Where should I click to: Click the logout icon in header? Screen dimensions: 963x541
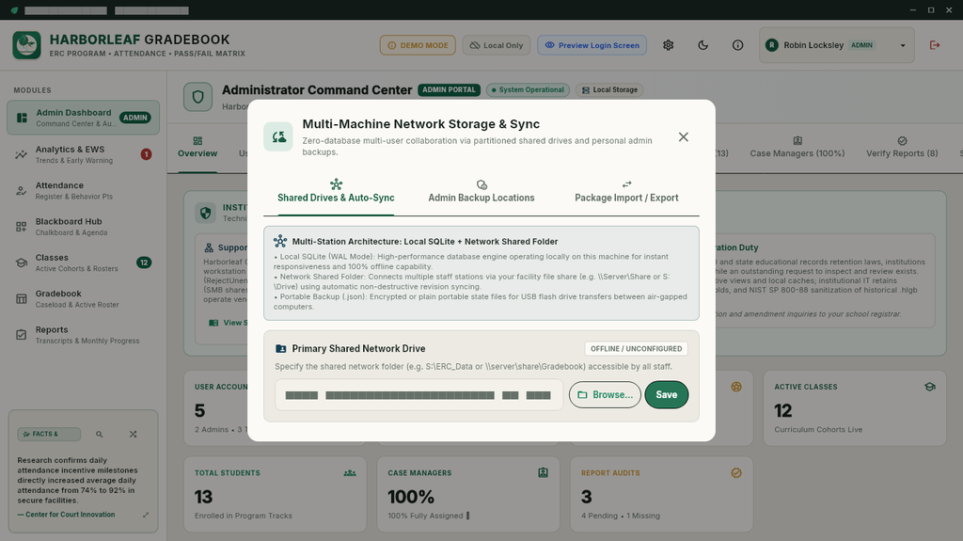[x=935, y=45]
